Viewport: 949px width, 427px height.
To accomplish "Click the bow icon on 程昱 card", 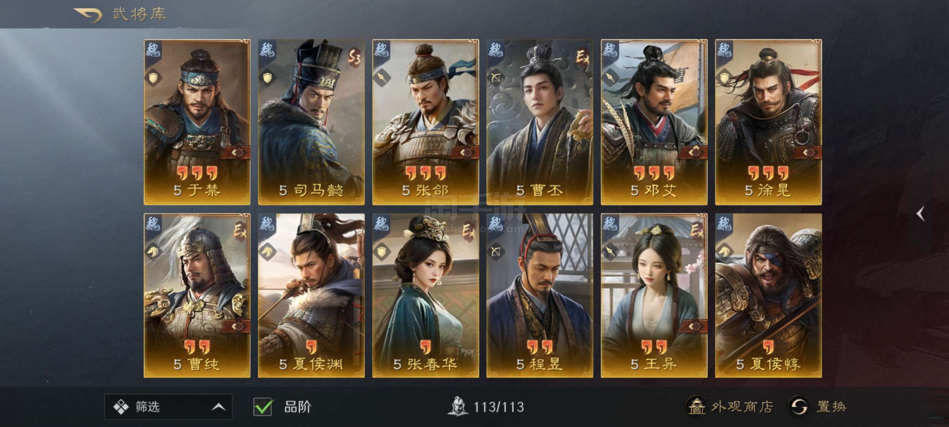I will tap(496, 252).
